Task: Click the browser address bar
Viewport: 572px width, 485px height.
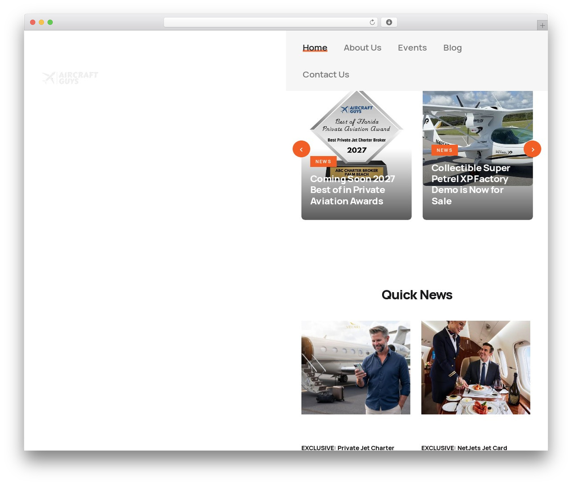Action: click(x=271, y=22)
